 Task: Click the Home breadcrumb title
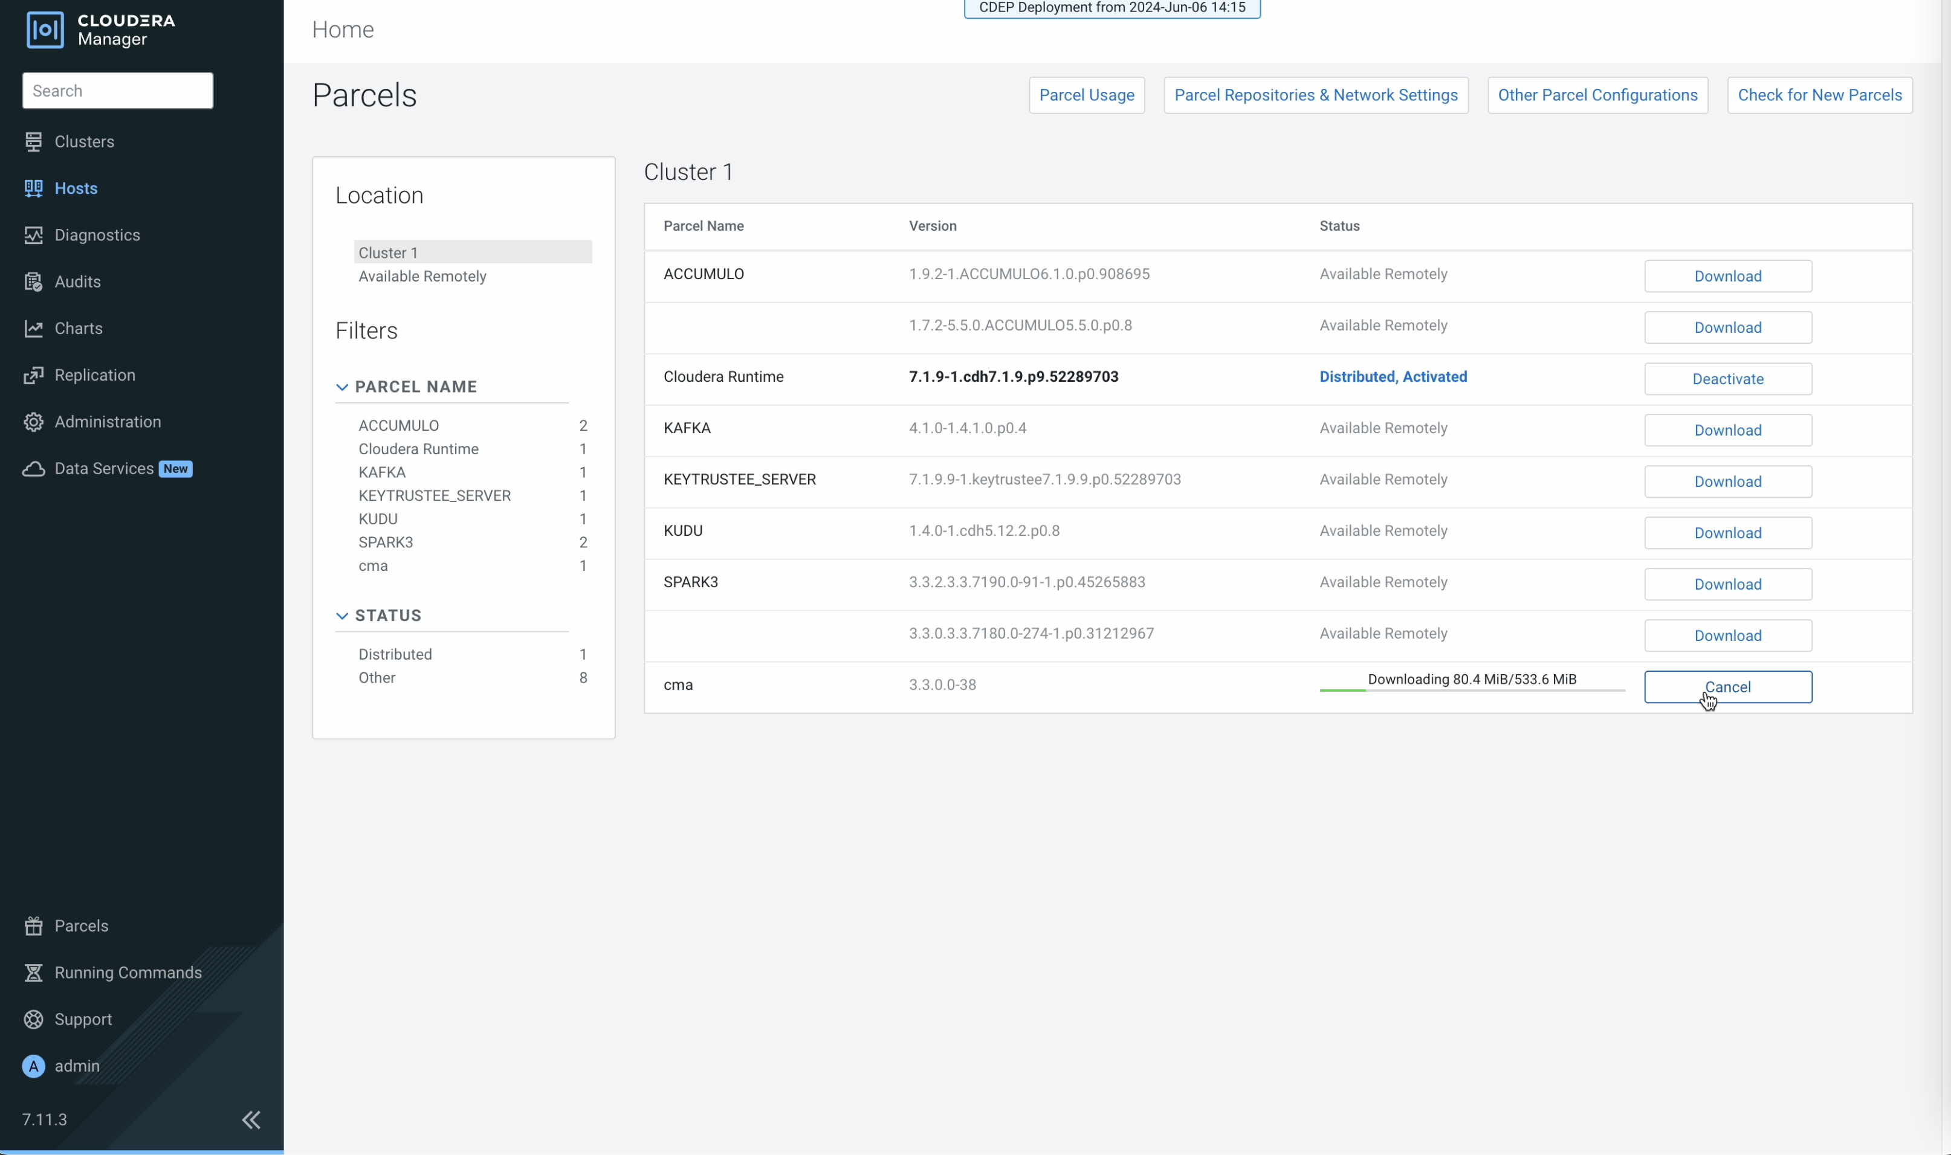pos(343,30)
